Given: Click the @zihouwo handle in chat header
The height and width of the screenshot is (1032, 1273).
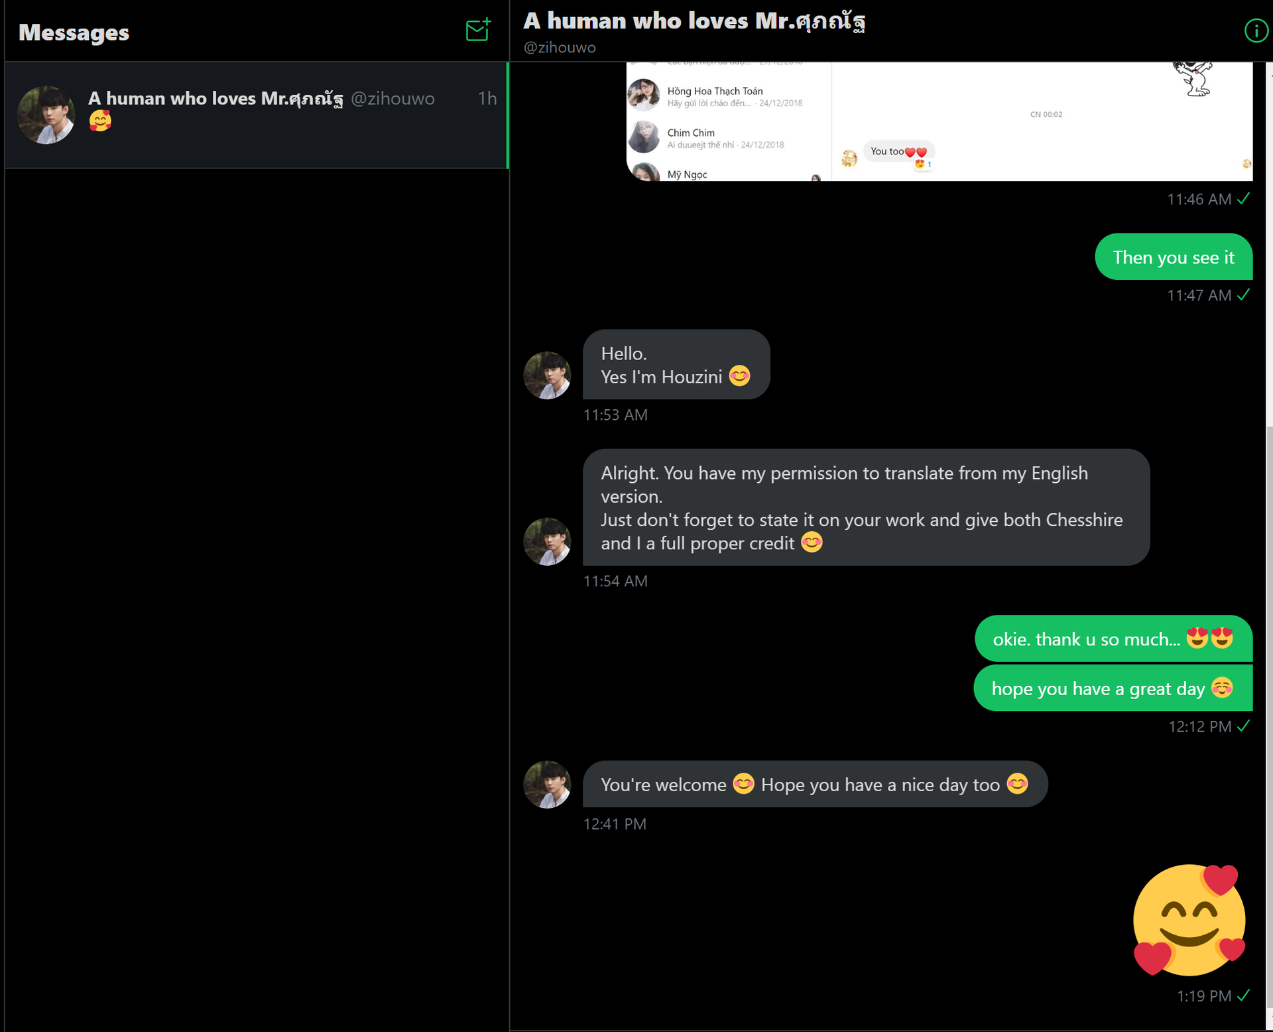Looking at the screenshot, I should click(x=560, y=48).
